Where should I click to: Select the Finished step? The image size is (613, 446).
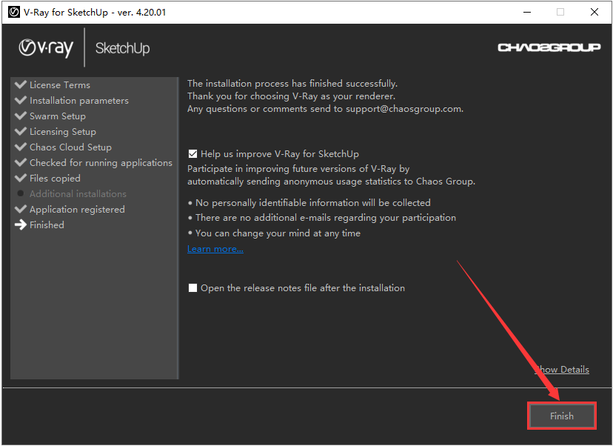point(47,225)
